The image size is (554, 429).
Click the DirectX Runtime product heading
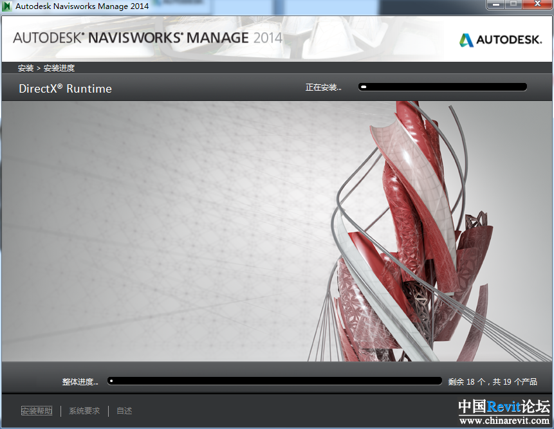pyautogui.click(x=65, y=89)
